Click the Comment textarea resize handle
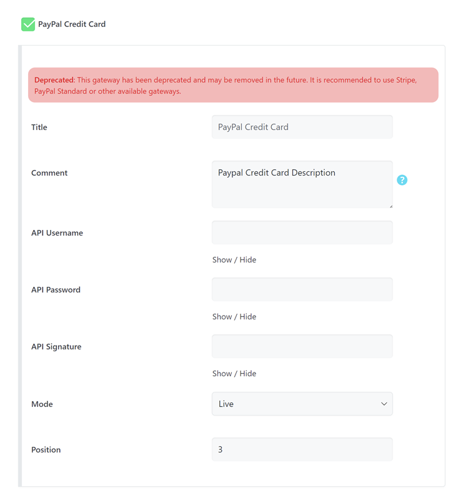The image size is (466, 500). point(390,205)
